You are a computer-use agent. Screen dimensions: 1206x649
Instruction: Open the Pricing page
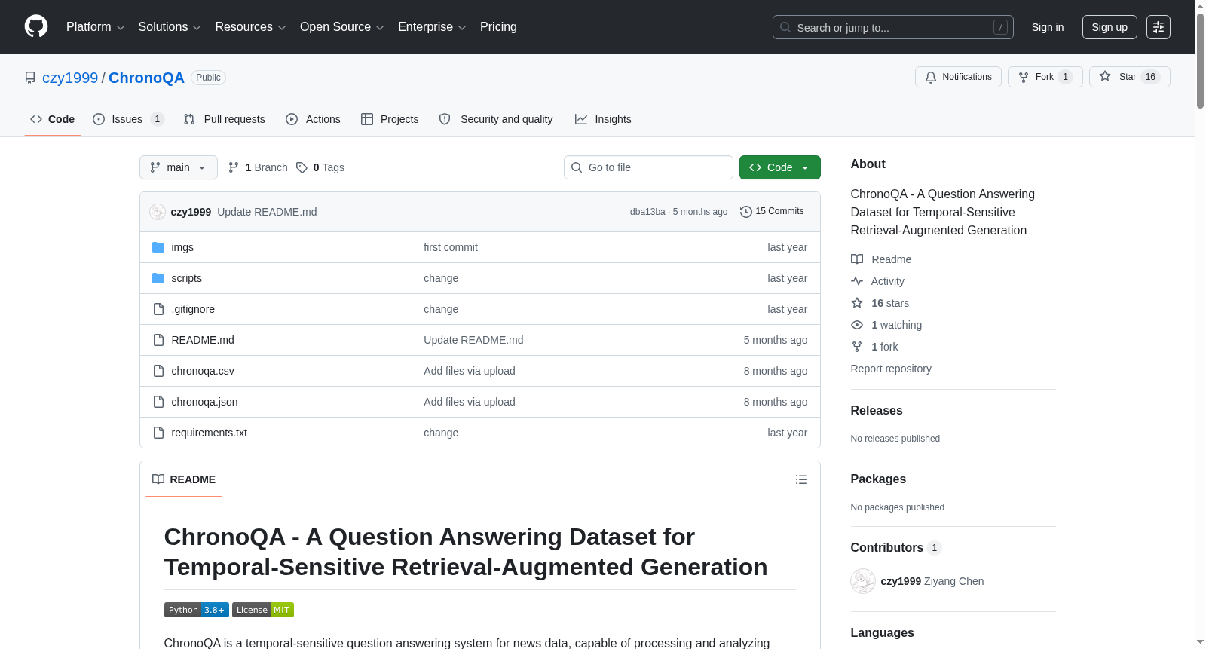[x=498, y=27]
